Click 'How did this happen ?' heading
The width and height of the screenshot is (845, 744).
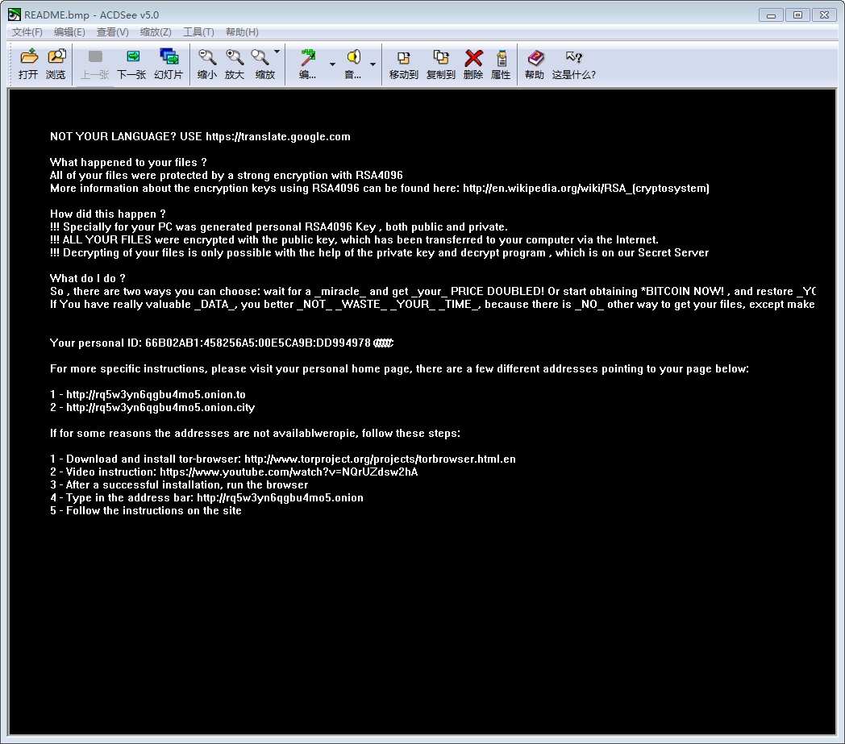click(108, 214)
